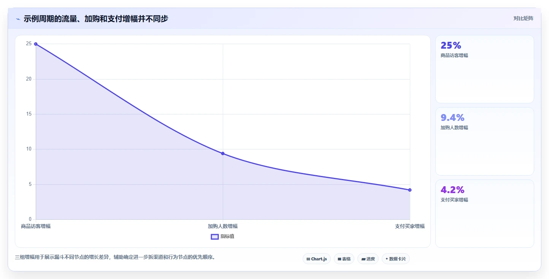
Task: Click the lightning icon beside the title
Action: (x=18, y=19)
